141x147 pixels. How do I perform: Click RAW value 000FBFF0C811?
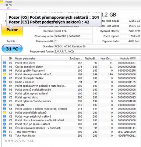127,136
